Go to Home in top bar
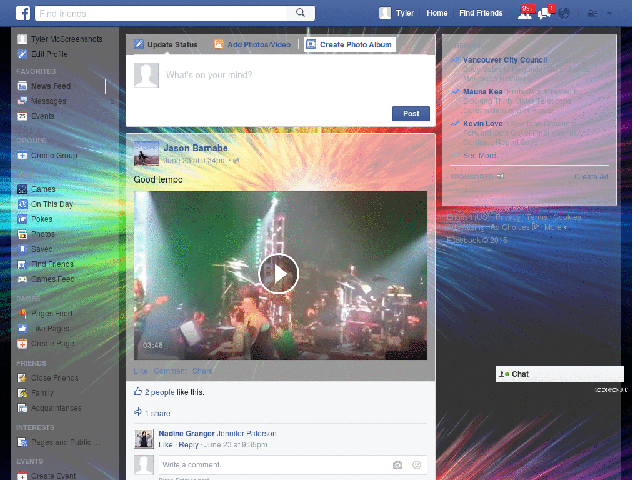 click(437, 13)
